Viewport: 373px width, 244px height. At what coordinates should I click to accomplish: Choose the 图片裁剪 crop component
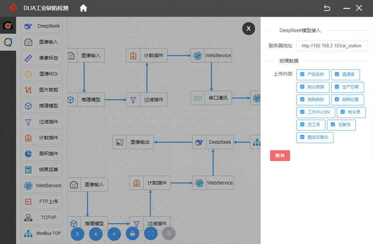point(42,90)
